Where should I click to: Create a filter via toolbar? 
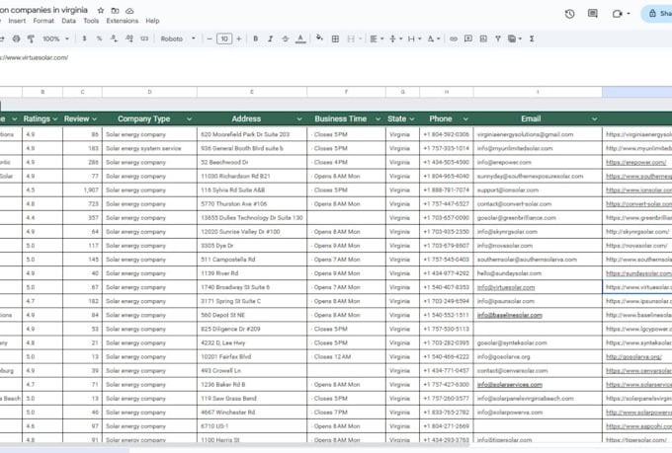point(497,38)
